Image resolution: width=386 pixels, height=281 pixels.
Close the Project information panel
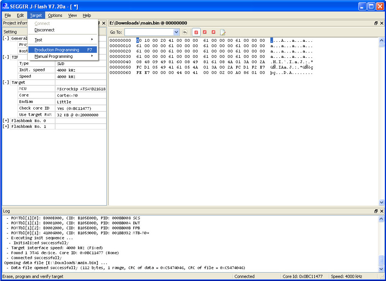(104, 23)
